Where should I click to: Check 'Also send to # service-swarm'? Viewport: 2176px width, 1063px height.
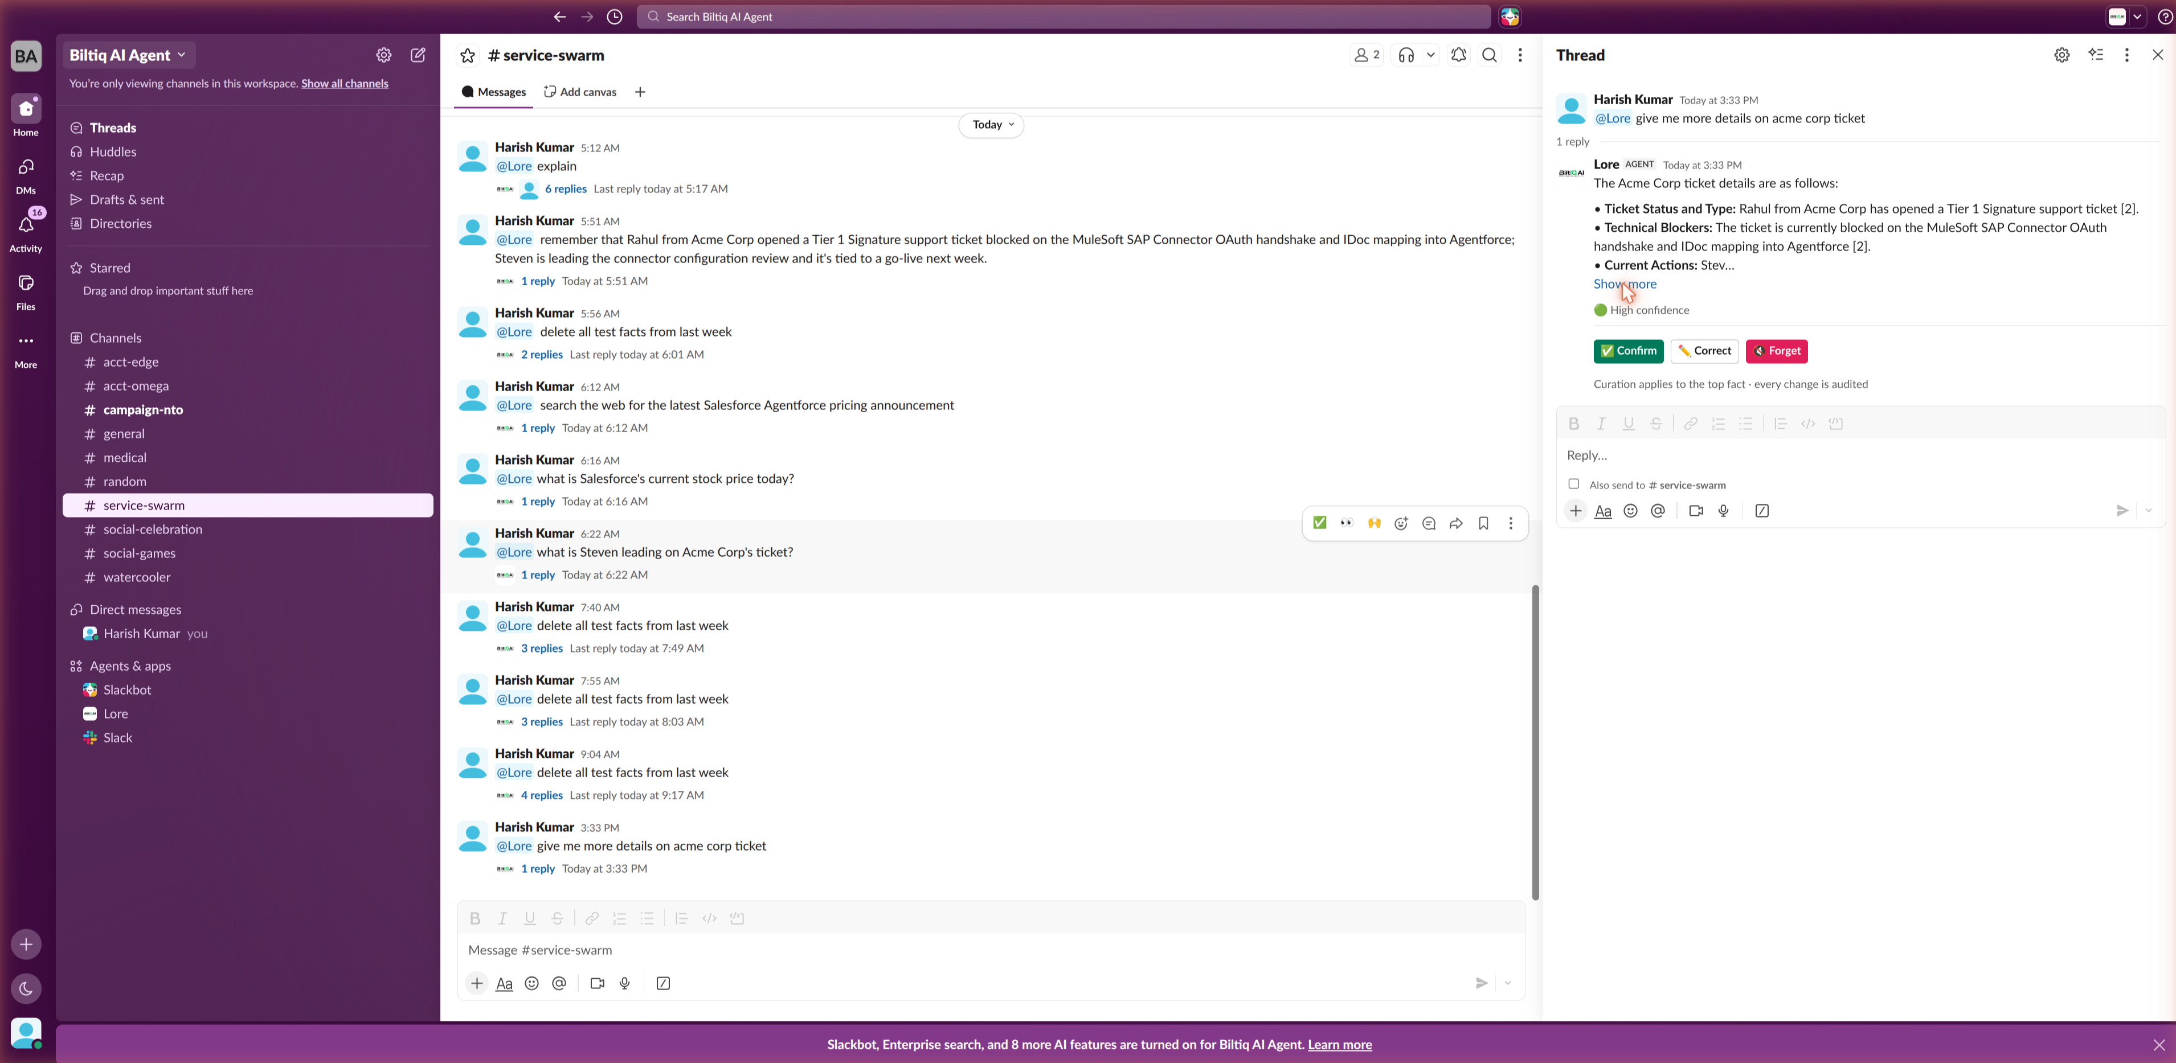pos(1574,484)
